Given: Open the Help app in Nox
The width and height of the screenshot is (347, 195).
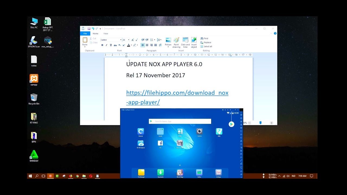Looking at the screenshot, I should coord(219,131).
